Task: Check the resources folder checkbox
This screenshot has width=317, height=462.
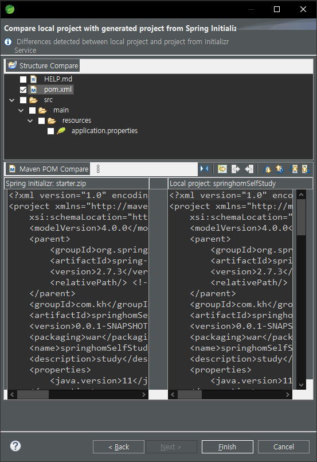Action: click(41, 121)
